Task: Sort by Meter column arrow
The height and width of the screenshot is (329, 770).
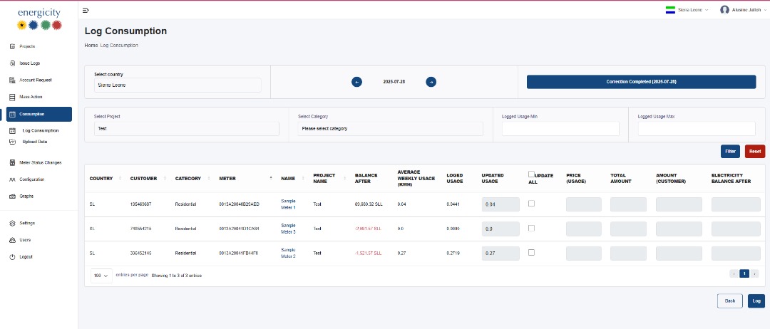Action: [x=271, y=178]
